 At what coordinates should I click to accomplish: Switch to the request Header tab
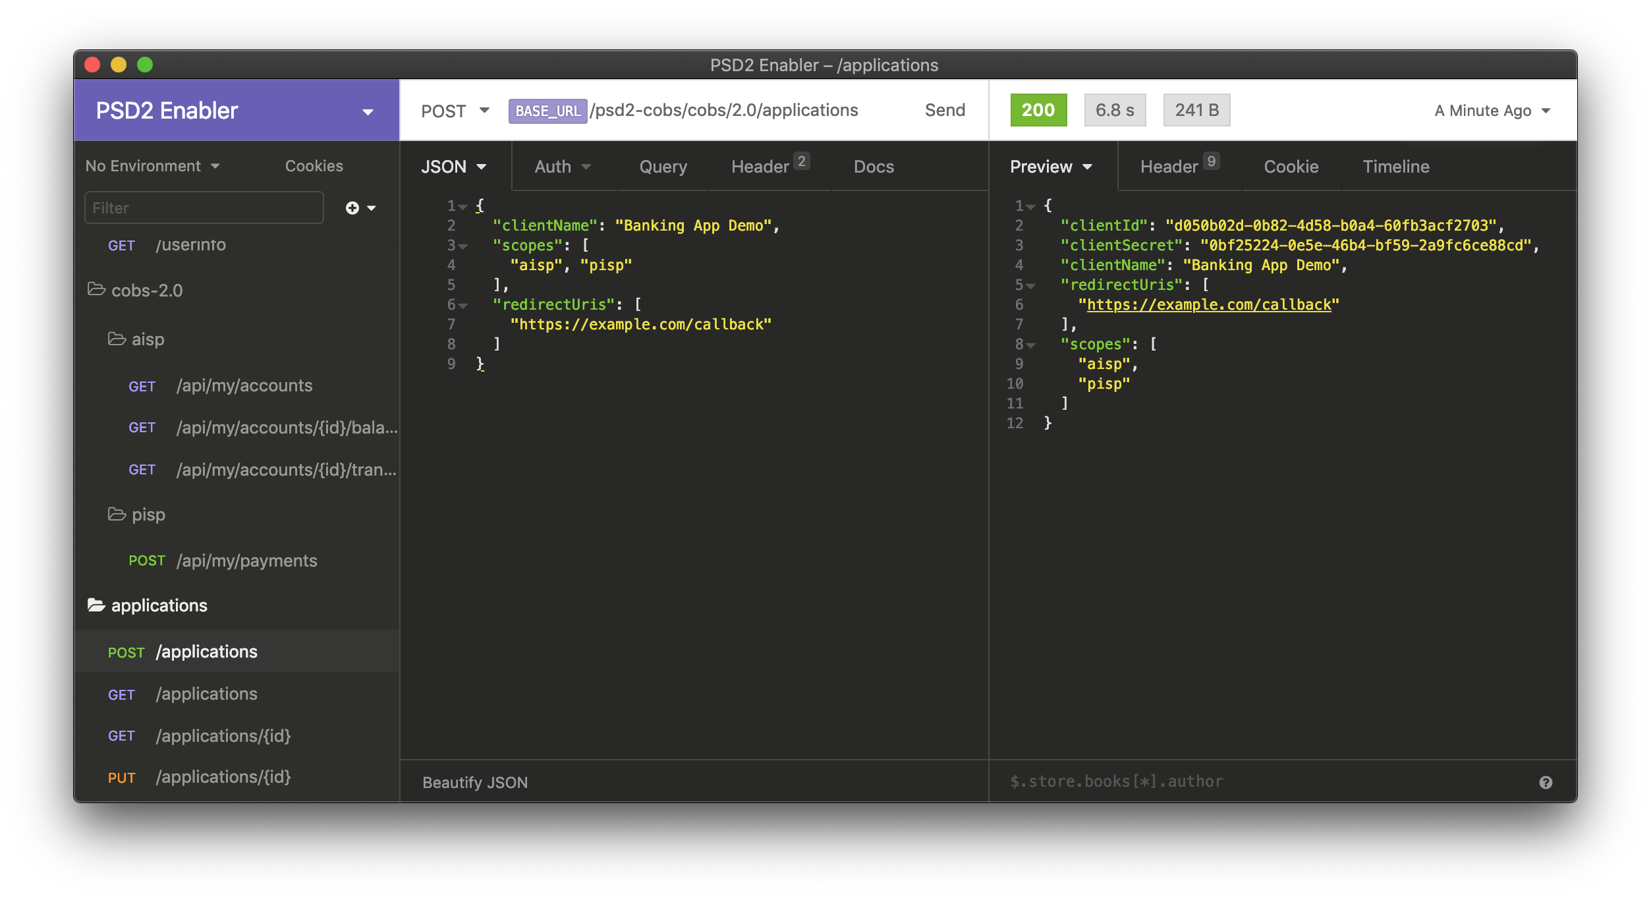tap(770, 167)
